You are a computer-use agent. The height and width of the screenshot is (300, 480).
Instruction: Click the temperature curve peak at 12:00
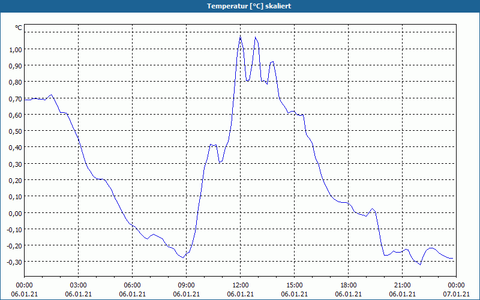pos(241,37)
